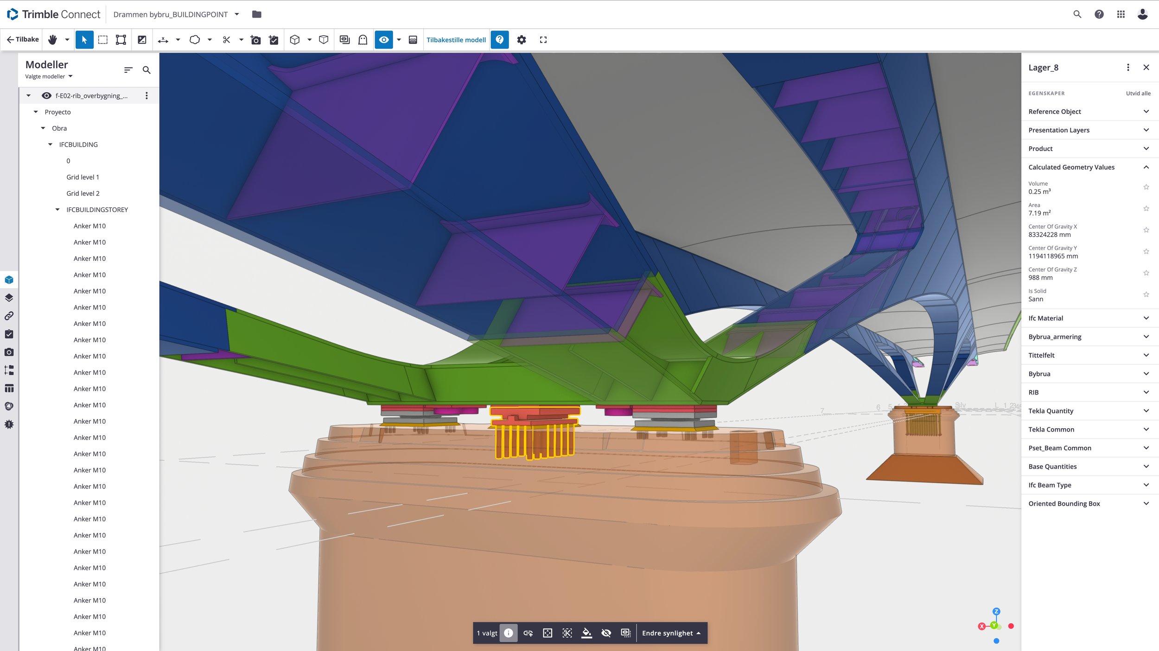Open model row three-dot menu

[146, 95]
